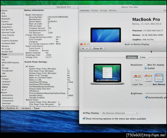Viewport: 167px width, 138px height.
Task: Select FireWire in the sidebar
Action: 5,38
